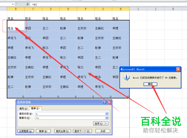Select column D header
The height and width of the screenshot is (138, 187).
click(51, 9)
